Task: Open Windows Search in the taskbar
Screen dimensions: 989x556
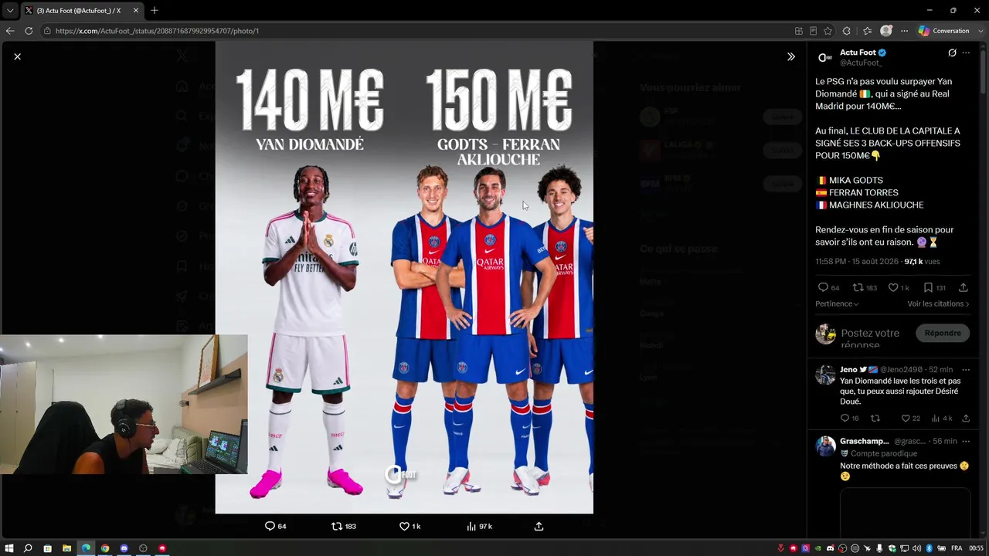Action: pos(28,548)
